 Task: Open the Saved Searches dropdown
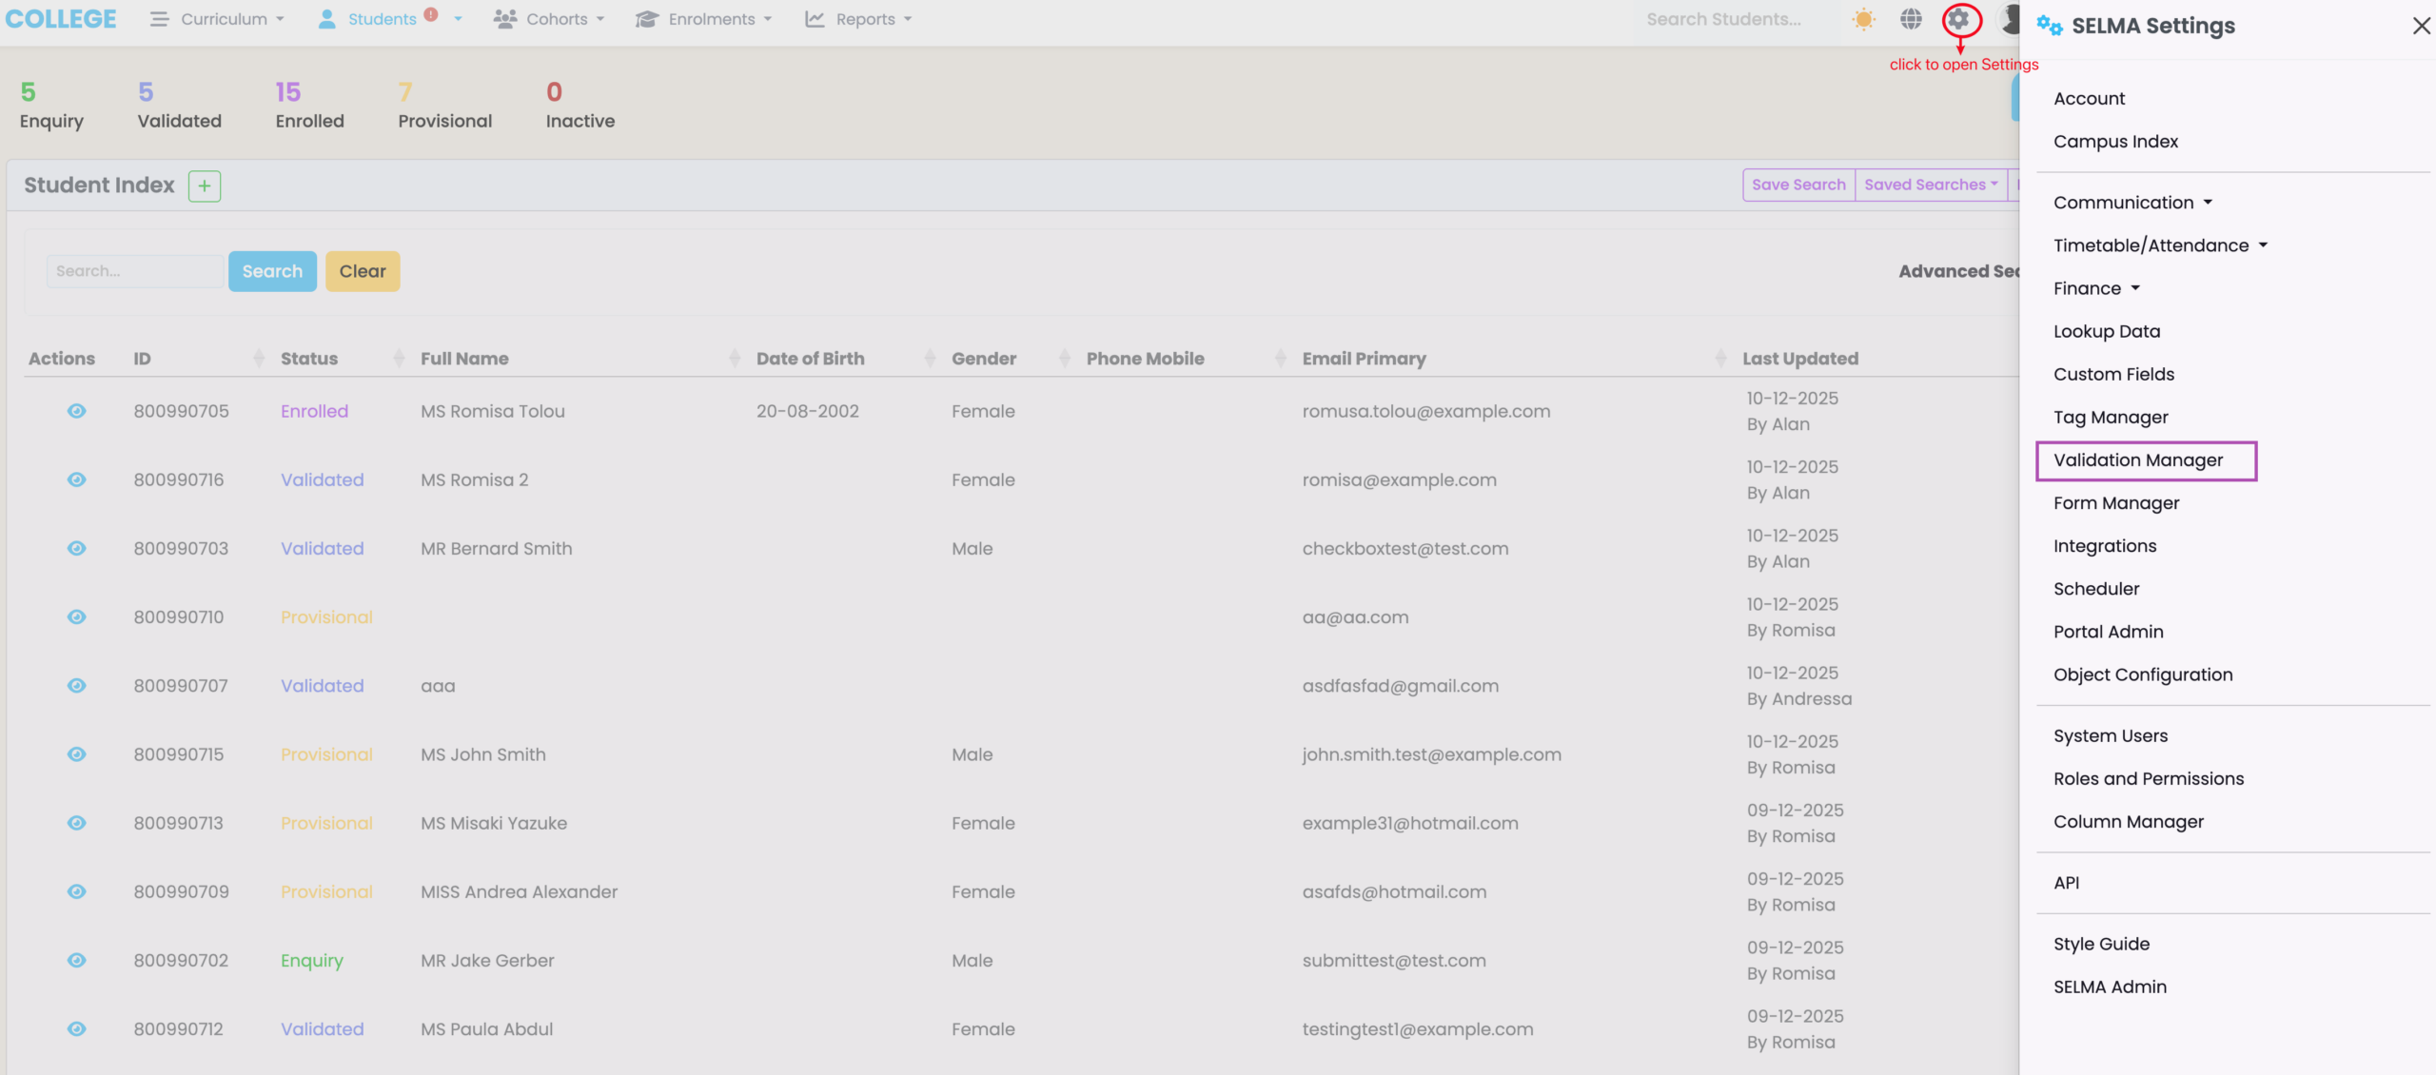(x=1930, y=185)
